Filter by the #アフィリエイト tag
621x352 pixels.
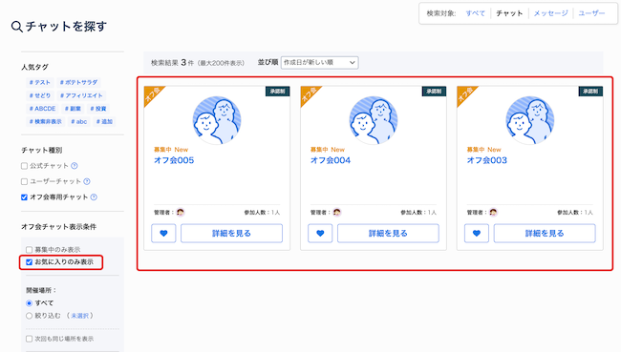point(81,95)
